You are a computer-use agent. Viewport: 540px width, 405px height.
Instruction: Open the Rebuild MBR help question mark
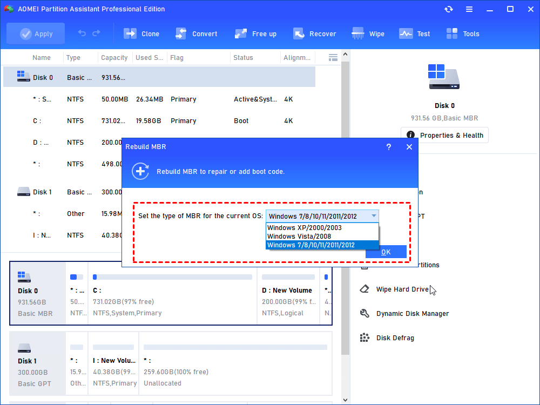tap(388, 147)
